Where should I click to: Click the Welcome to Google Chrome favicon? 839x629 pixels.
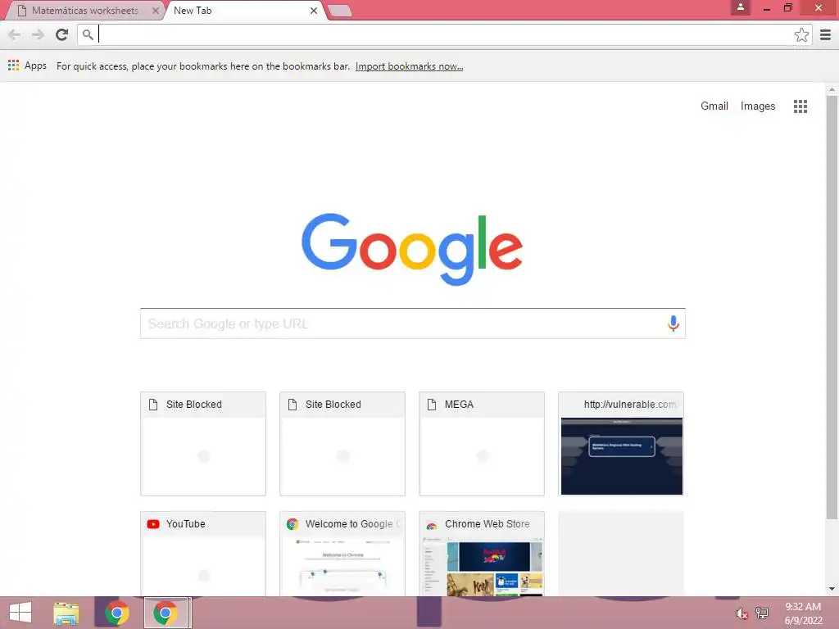pos(293,523)
